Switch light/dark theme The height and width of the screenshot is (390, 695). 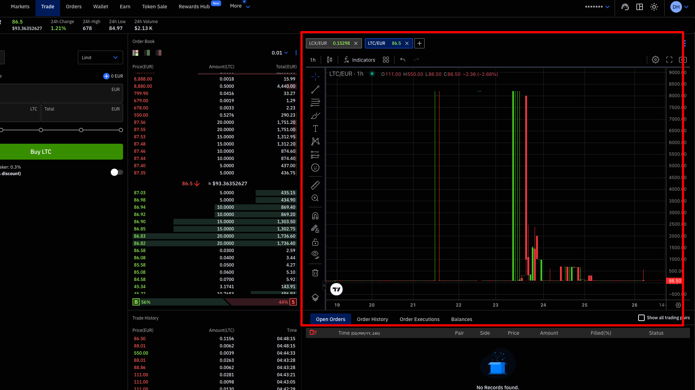(654, 7)
